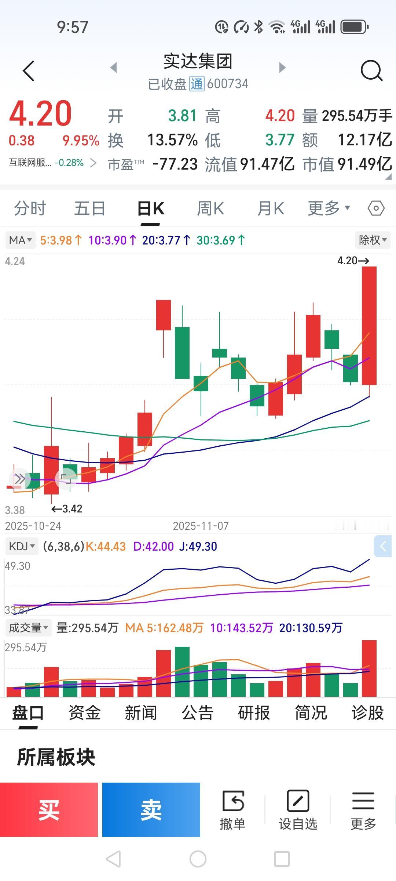
Task: Tap the crosshair selection circle on chart
Action: coord(66,479)
